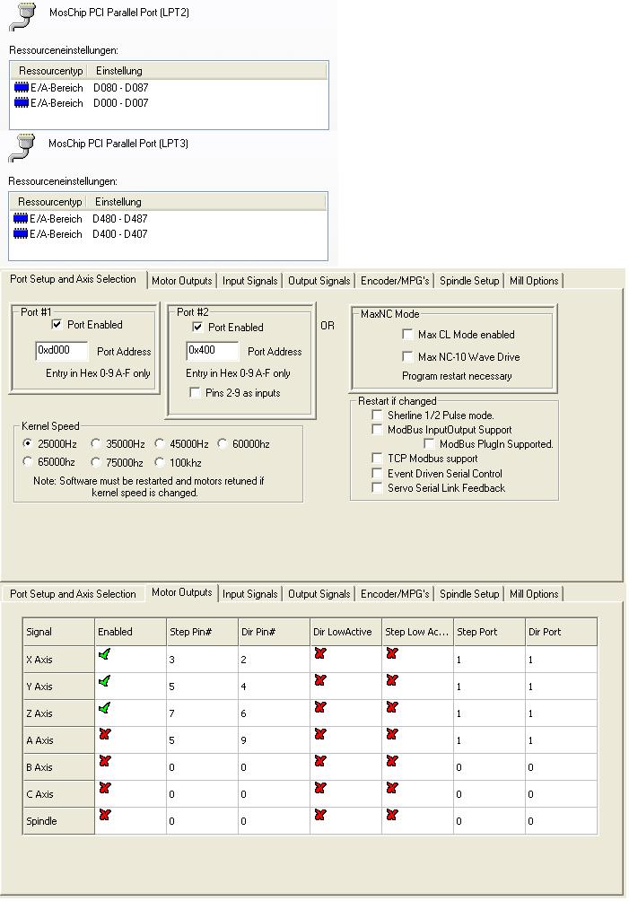
Task: Click Y Axis Dir Pin# value 4
Action: [x=274, y=687]
